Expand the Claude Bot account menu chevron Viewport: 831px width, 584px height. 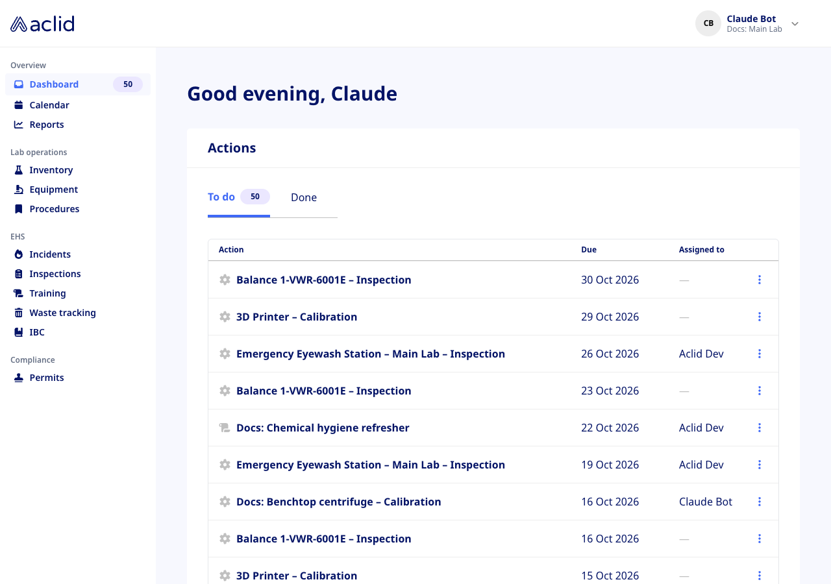[x=795, y=24]
